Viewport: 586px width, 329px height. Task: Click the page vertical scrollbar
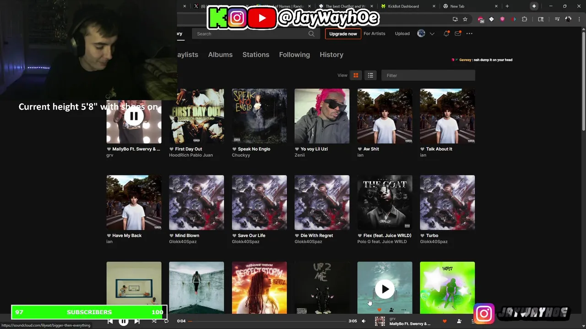584,82
